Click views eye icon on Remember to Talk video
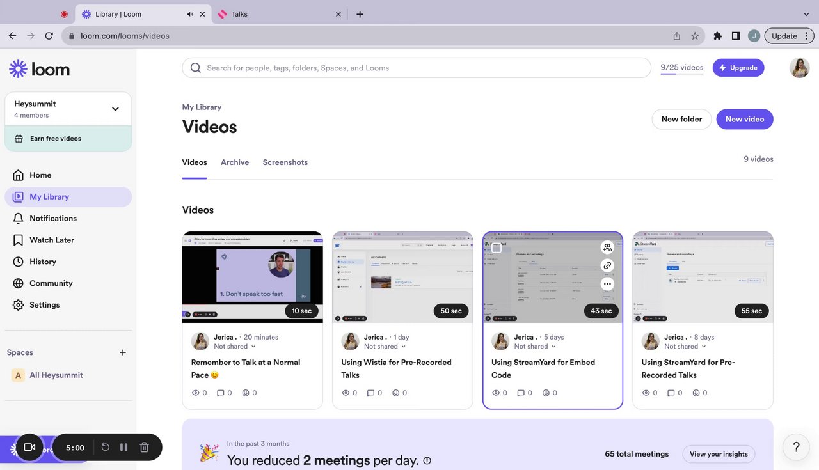The width and height of the screenshot is (819, 470). tap(196, 393)
